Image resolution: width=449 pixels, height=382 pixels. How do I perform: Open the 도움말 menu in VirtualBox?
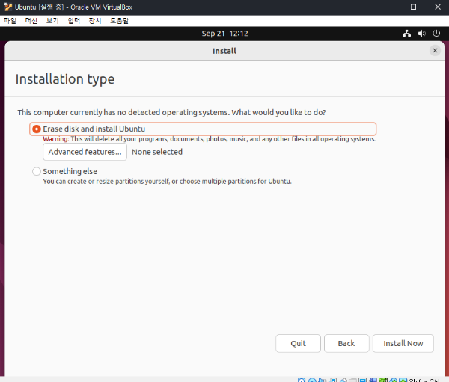120,21
